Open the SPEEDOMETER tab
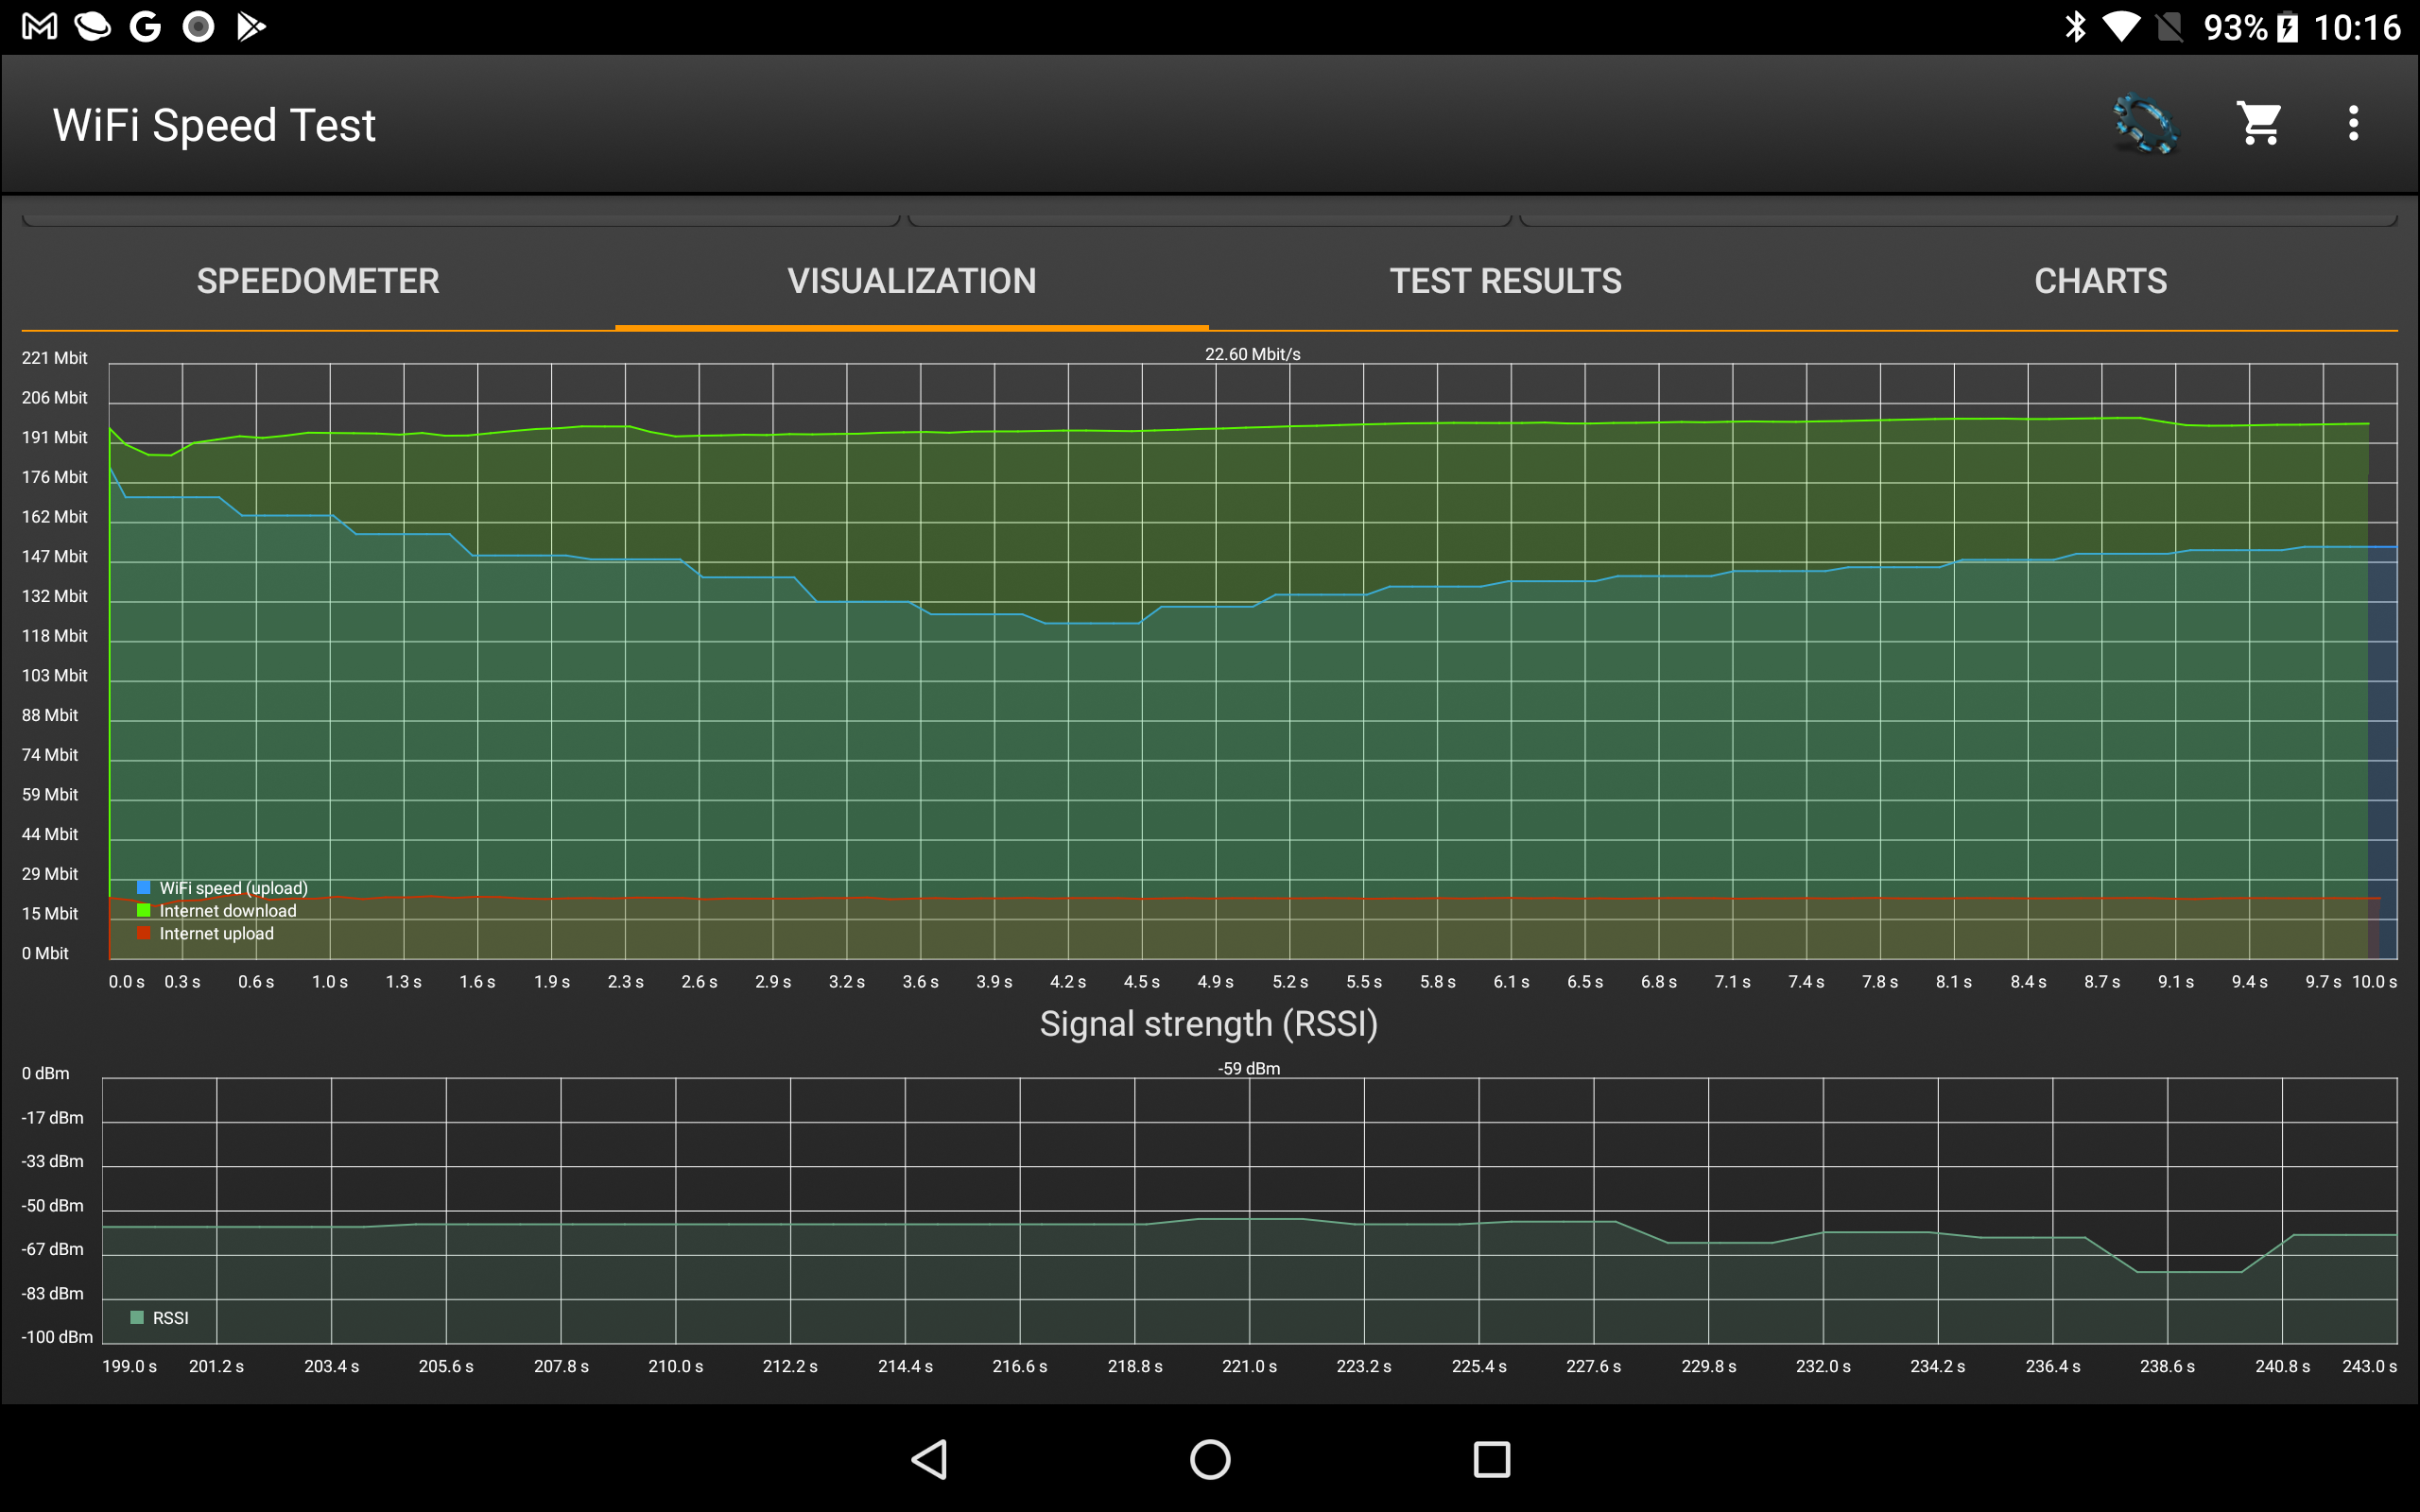This screenshot has height=1512, width=2420. point(318,281)
